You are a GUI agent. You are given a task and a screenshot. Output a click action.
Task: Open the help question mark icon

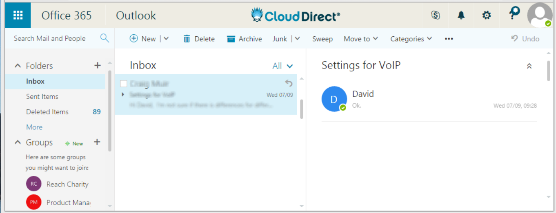click(x=514, y=13)
